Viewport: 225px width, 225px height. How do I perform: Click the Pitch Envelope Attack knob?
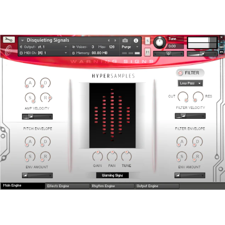point(30,141)
